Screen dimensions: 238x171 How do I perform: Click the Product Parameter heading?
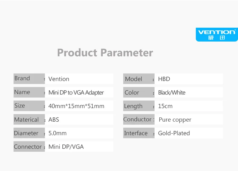tap(105, 53)
